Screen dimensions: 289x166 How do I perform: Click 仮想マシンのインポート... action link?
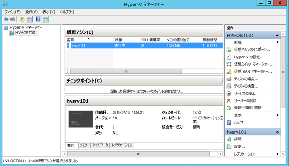[x=252, y=50]
